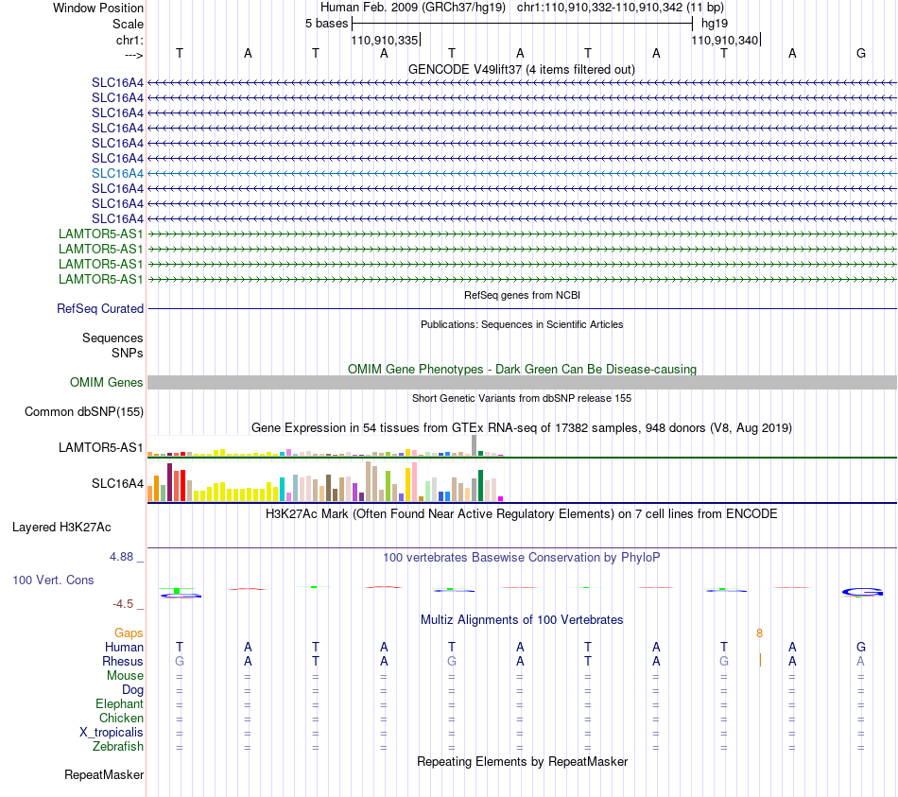The image size is (898, 797).
Task: Click the green OMIM Genes label
Action: 106,382
